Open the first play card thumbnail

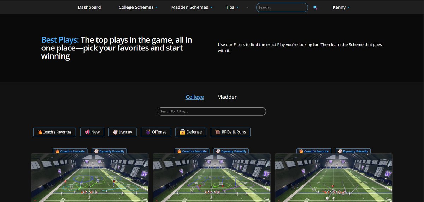90,178
